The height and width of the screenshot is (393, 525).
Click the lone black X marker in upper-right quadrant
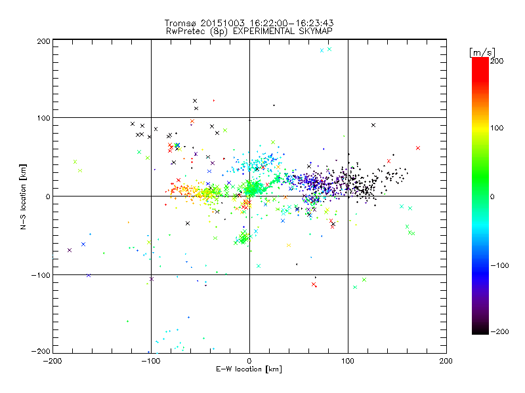click(x=373, y=125)
